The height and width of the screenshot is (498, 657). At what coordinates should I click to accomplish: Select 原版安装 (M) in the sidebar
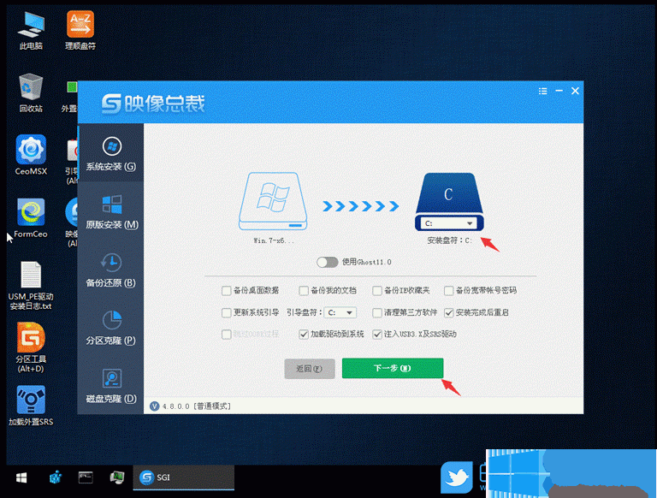[x=110, y=210]
